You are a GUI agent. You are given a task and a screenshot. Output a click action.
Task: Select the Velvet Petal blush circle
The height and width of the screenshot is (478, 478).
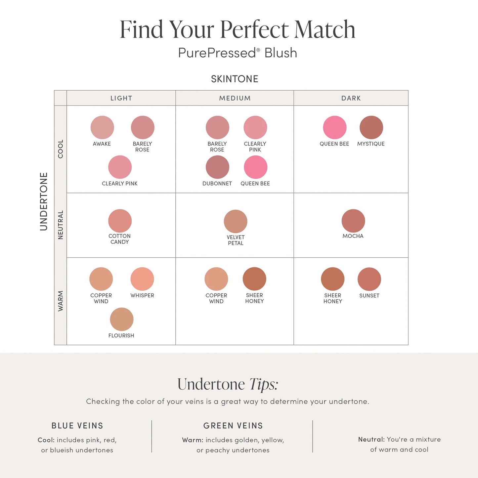pos(236,221)
